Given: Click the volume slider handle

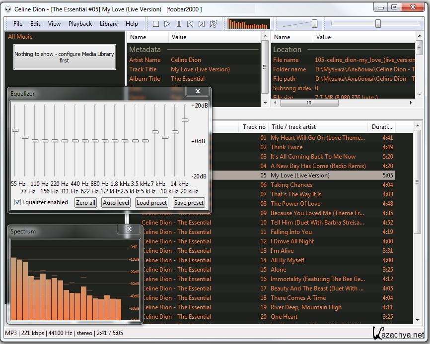Looking at the screenshot, I should pyautogui.click(x=314, y=23).
